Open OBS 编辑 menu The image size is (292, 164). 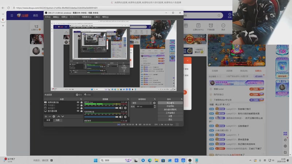click(x=56, y=17)
